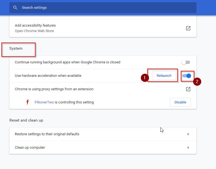The width and height of the screenshot is (216, 169).
Task: Open Chrome Web Store external link icon
Action: (188, 28)
